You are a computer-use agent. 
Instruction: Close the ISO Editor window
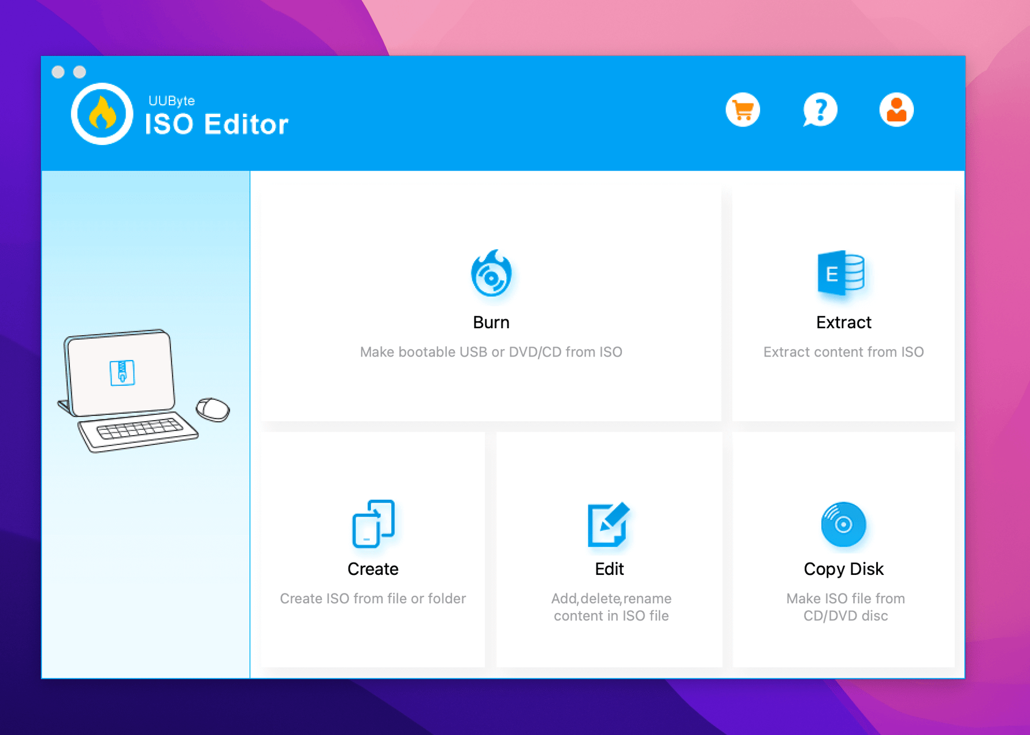pos(58,72)
